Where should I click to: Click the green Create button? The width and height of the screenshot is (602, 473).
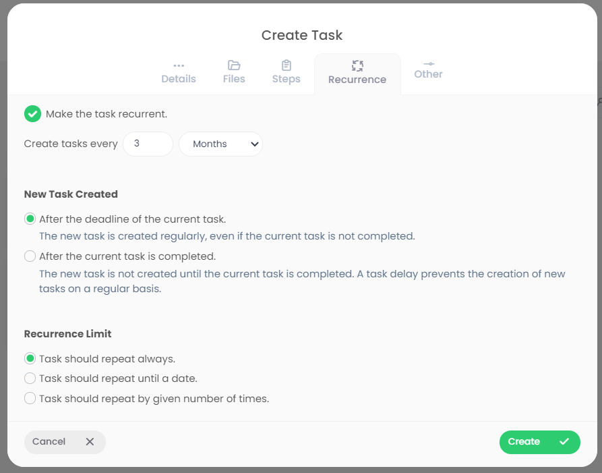[x=540, y=442]
